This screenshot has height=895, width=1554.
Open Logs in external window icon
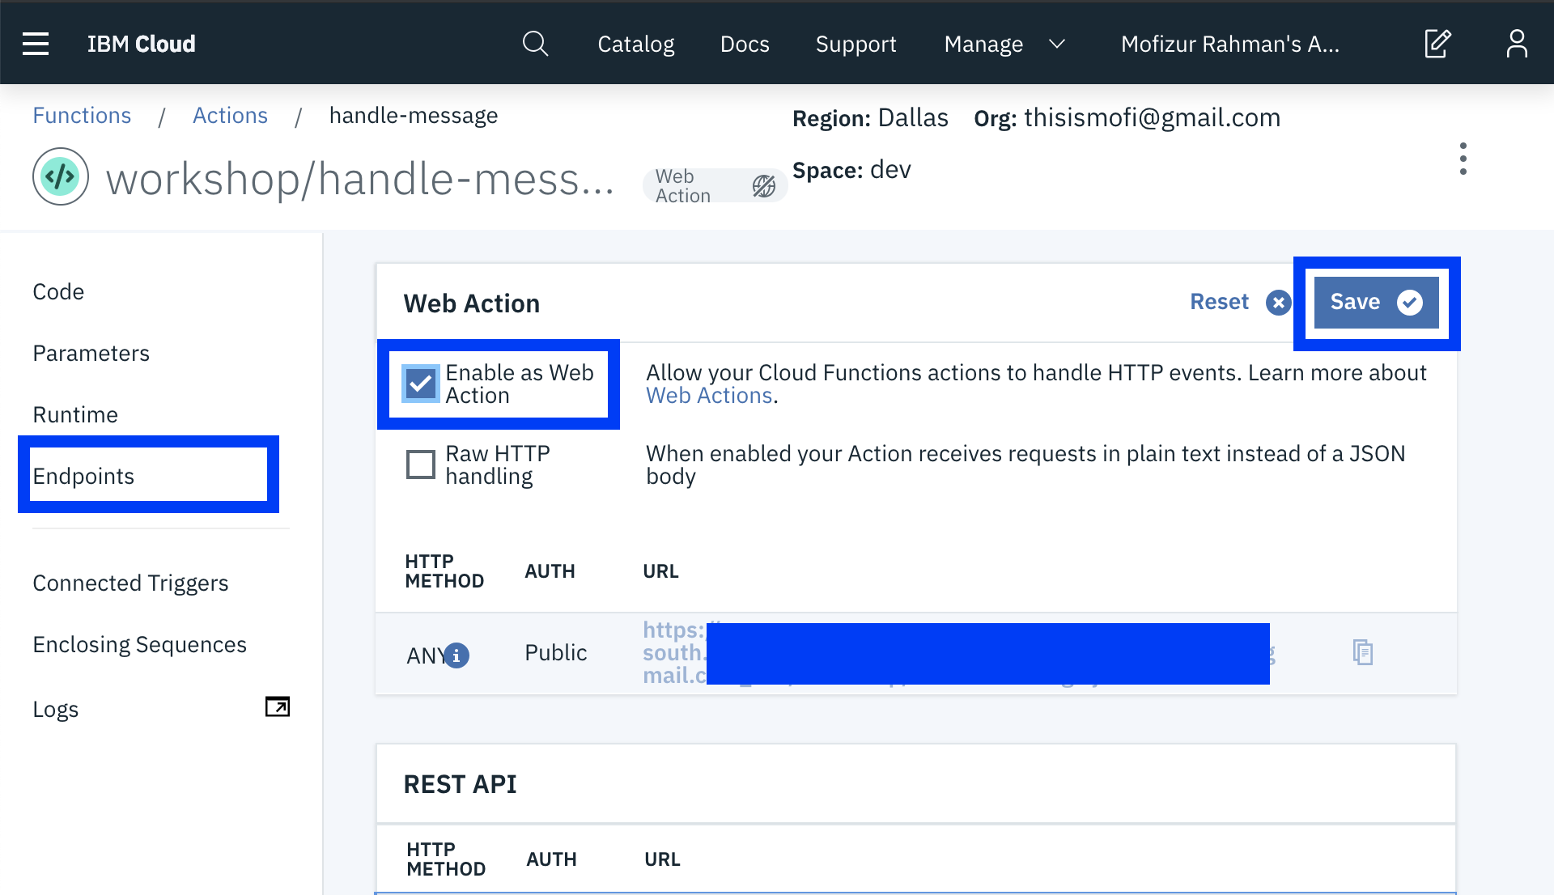[x=278, y=706]
